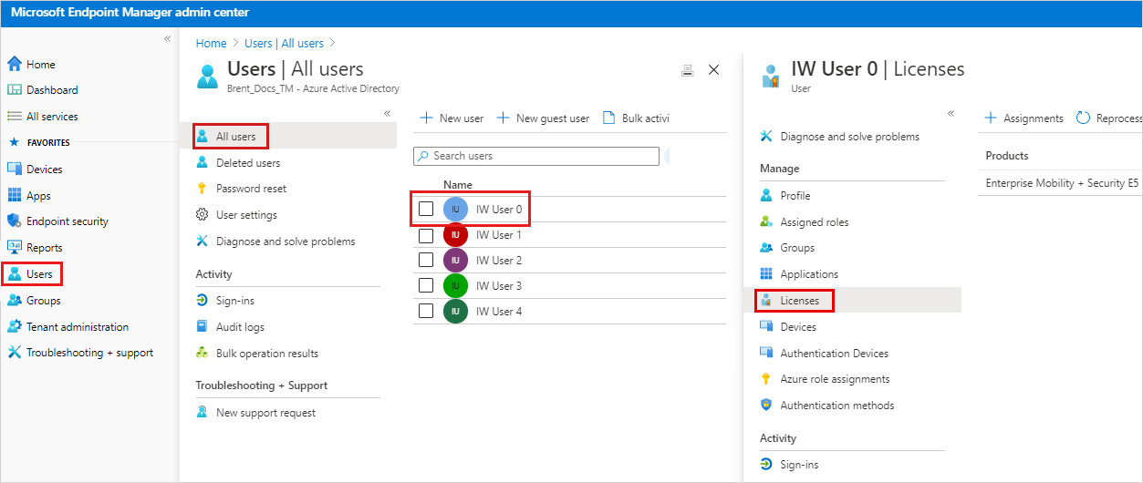The height and width of the screenshot is (483, 1143).
Task: Click the All services list icon
Action: pyautogui.click(x=14, y=117)
